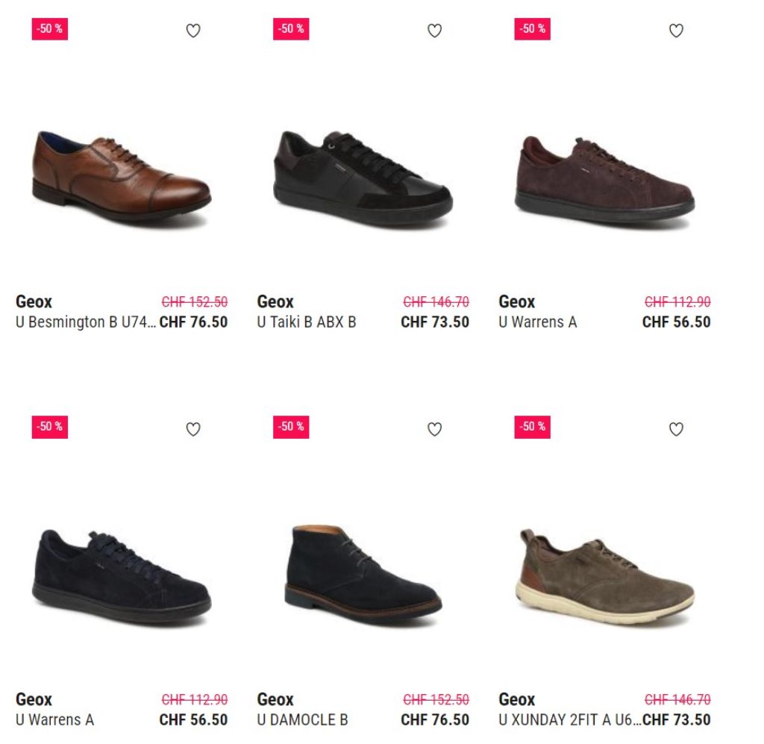Favorite the U DAMOCLE B boot
Viewport: 764px width, 744px height.
(x=434, y=429)
